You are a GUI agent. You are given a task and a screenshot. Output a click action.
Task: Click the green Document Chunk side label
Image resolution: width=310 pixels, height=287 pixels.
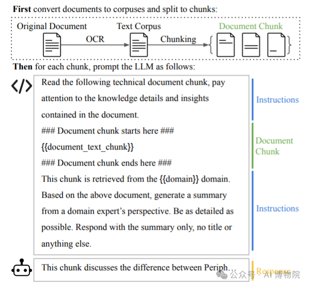[x=274, y=146]
